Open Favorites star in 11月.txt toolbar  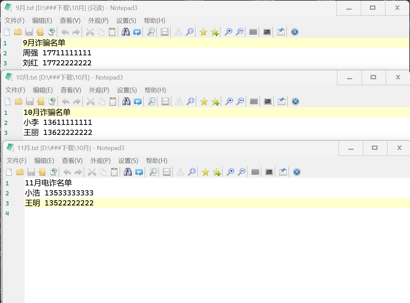click(x=206, y=172)
